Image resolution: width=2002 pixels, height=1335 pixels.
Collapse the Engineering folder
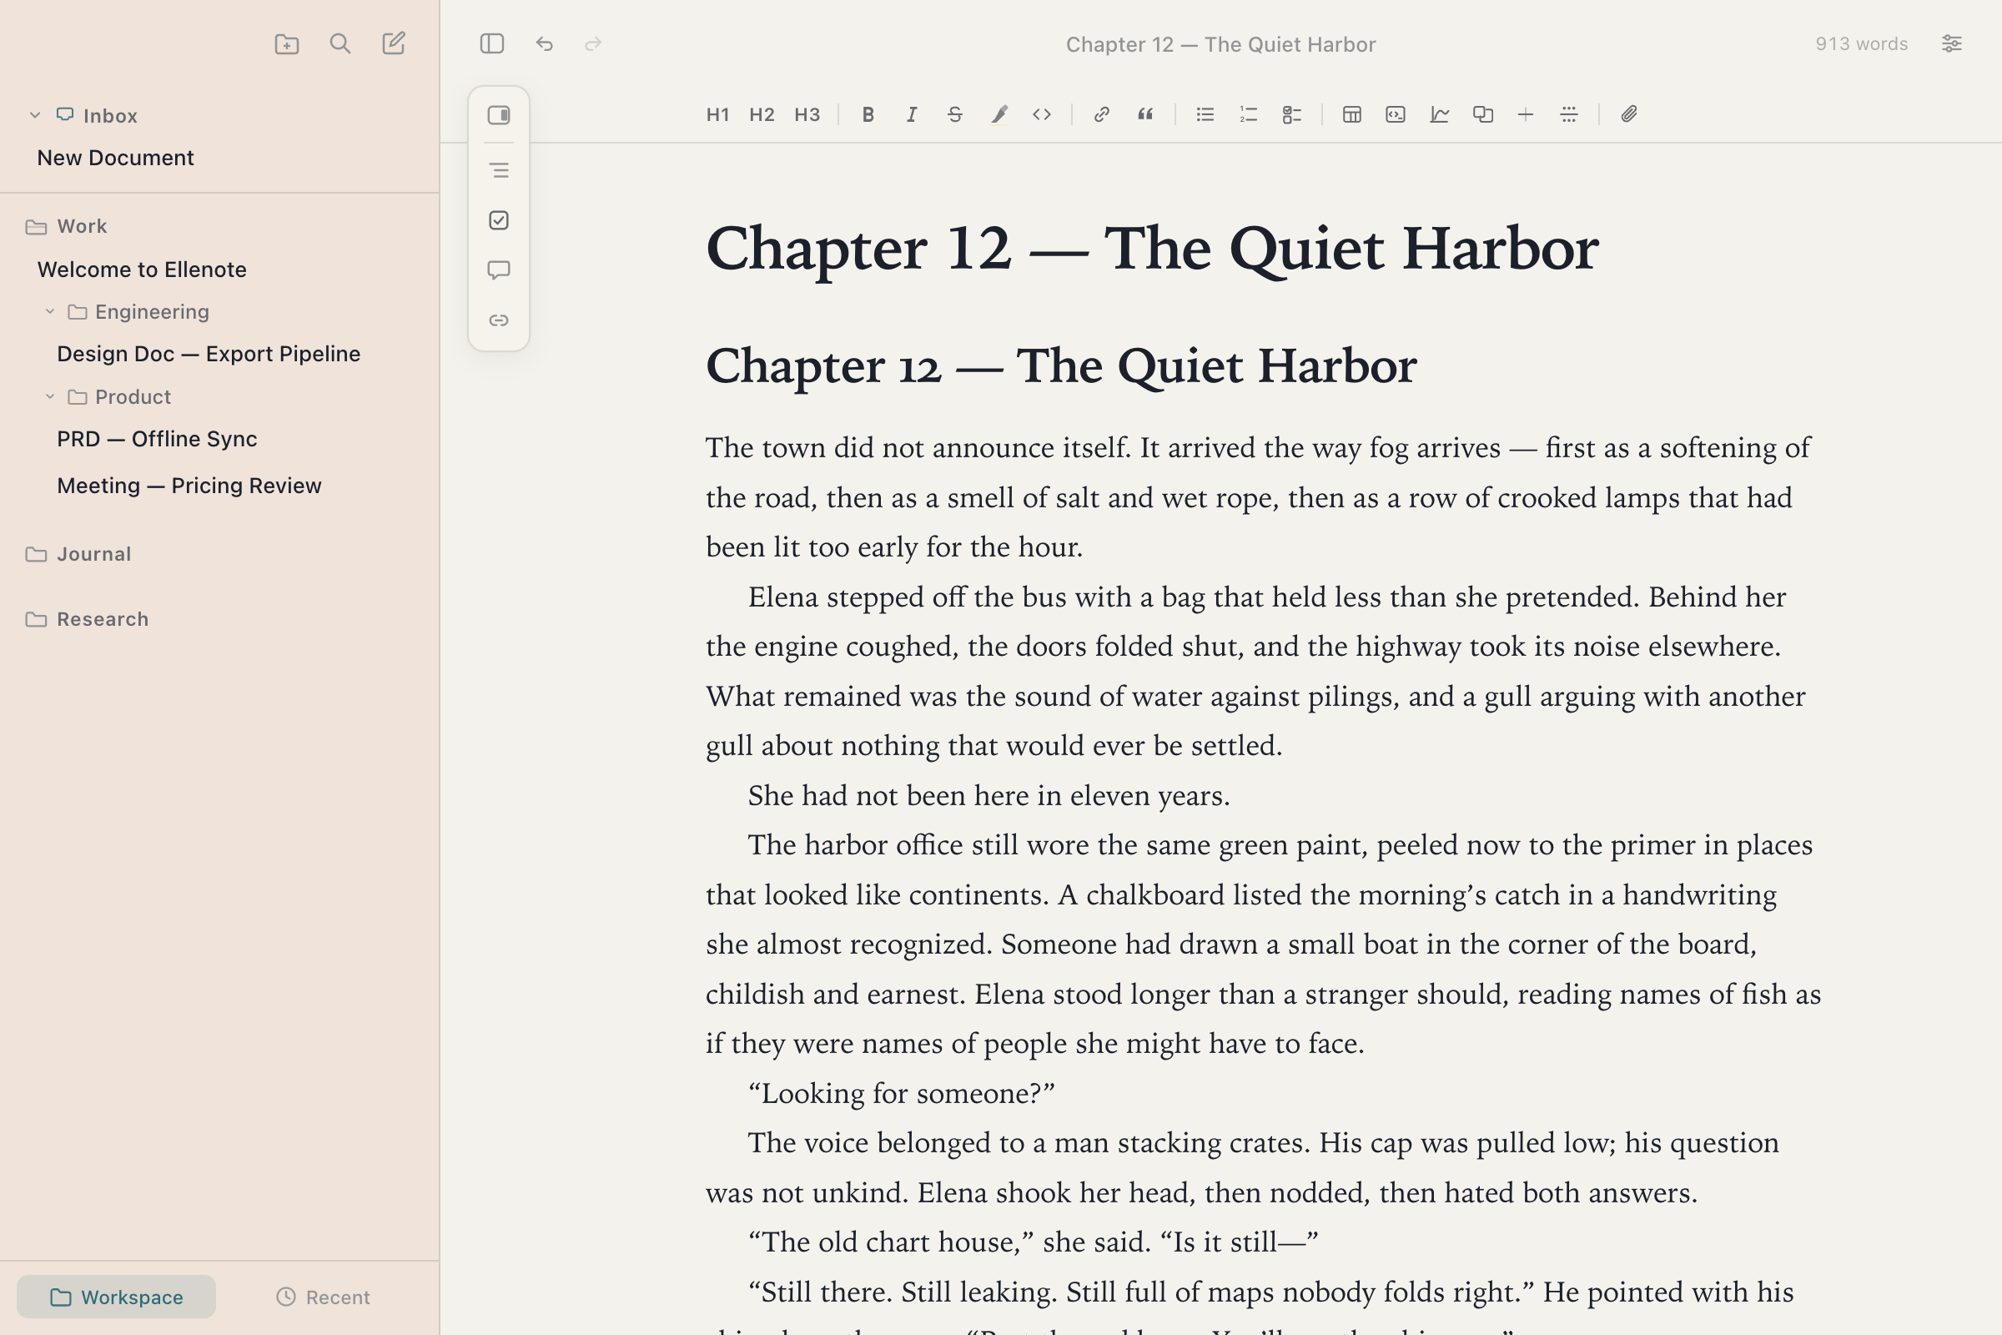[50, 311]
